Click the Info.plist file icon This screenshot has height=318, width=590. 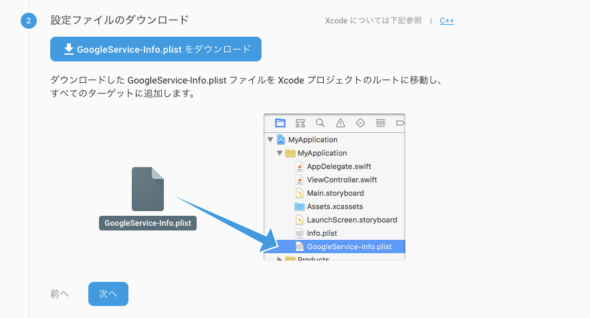tap(300, 233)
